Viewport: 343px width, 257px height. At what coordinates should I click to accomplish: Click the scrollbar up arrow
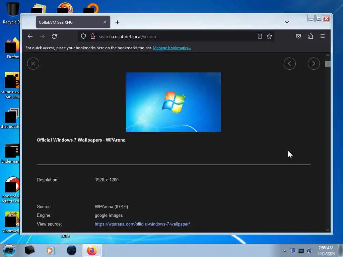point(328,55)
